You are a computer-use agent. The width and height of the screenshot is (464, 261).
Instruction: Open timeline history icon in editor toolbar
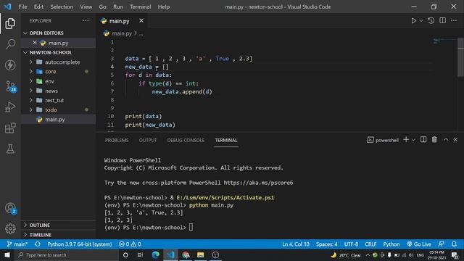(431, 21)
